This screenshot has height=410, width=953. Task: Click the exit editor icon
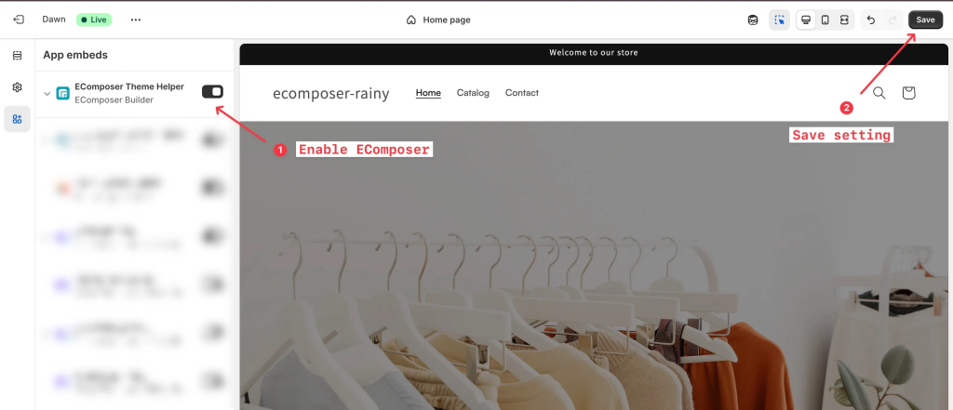tap(19, 20)
